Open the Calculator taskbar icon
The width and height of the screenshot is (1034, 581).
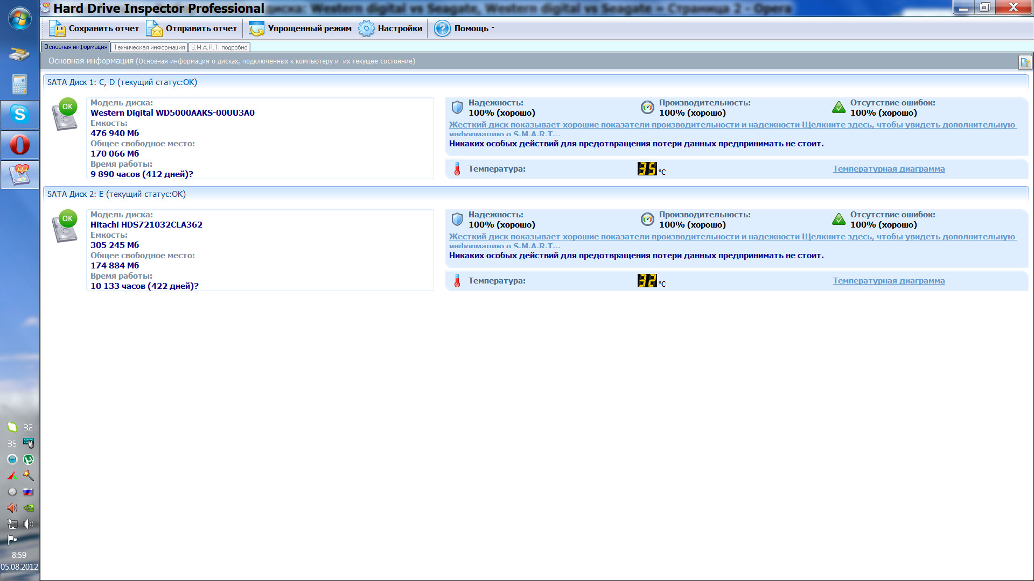click(19, 84)
